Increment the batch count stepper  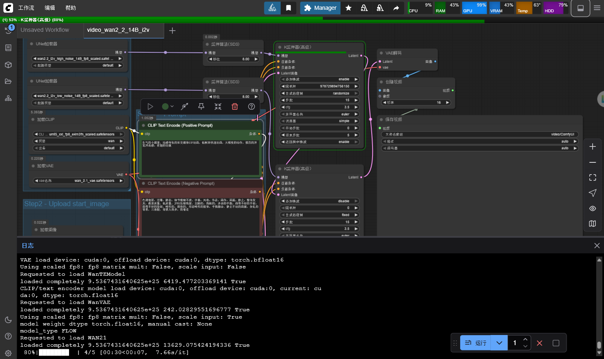[x=526, y=339]
